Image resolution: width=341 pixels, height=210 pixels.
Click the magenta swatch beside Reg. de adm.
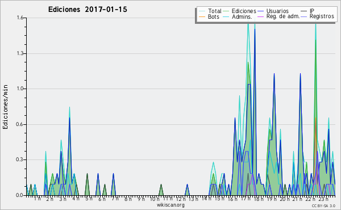[260, 16]
